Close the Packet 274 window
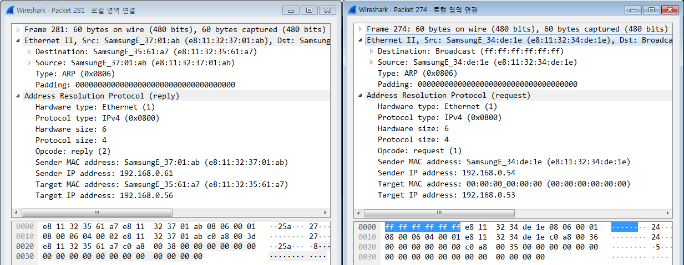684x265 pixels. [669, 10]
